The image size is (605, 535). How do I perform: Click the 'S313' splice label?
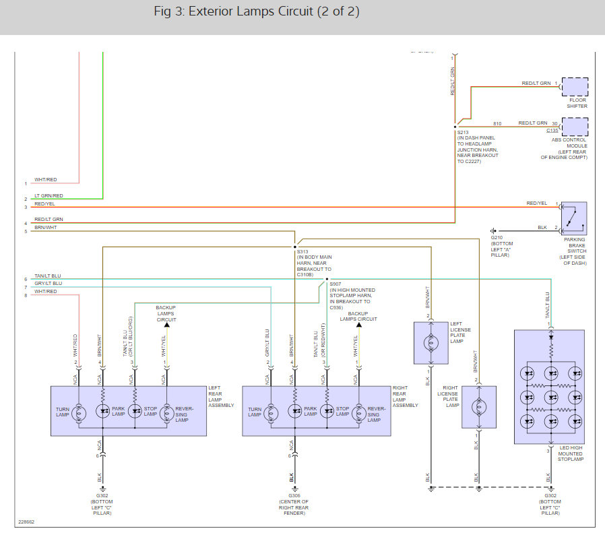click(302, 252)
